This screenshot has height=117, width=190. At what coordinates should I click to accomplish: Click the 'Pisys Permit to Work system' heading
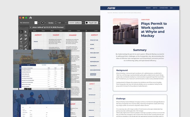click(154, 30)
